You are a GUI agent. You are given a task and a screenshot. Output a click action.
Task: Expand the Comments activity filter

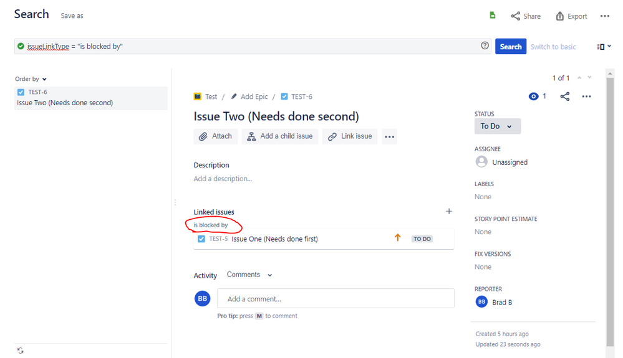249,275
